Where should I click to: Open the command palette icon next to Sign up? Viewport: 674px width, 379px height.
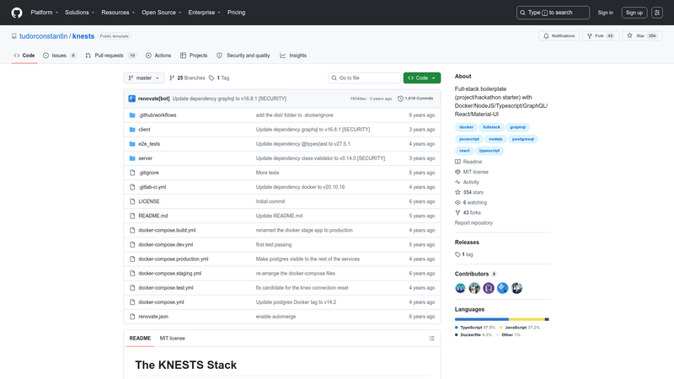(657, 13)
